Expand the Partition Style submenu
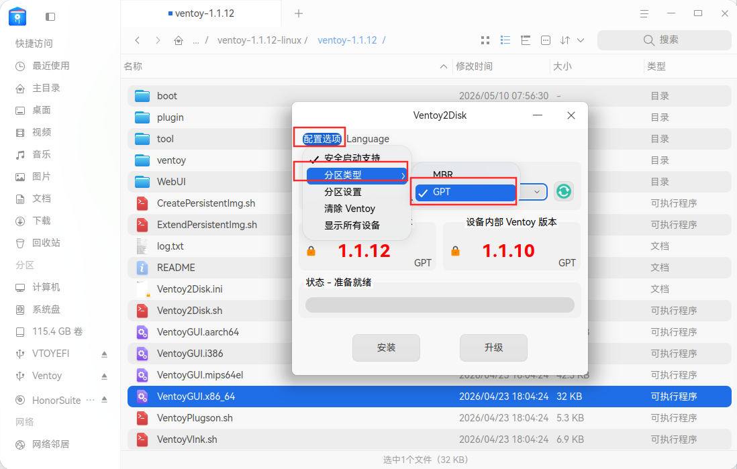Screen dimensions: 737x469 coord(356,175)
